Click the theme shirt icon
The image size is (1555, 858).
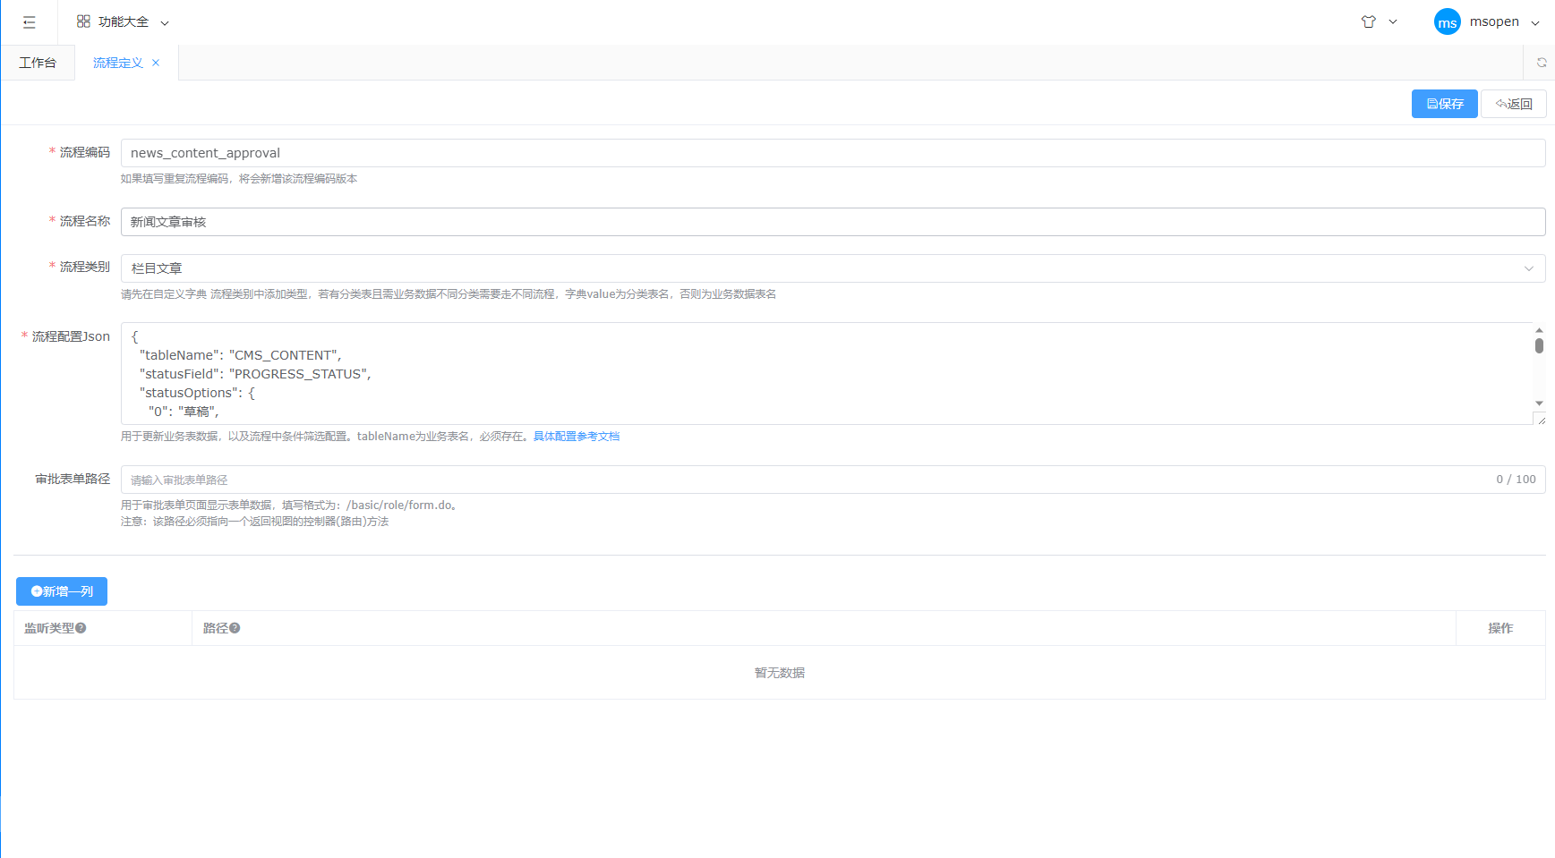(1368, 22)
